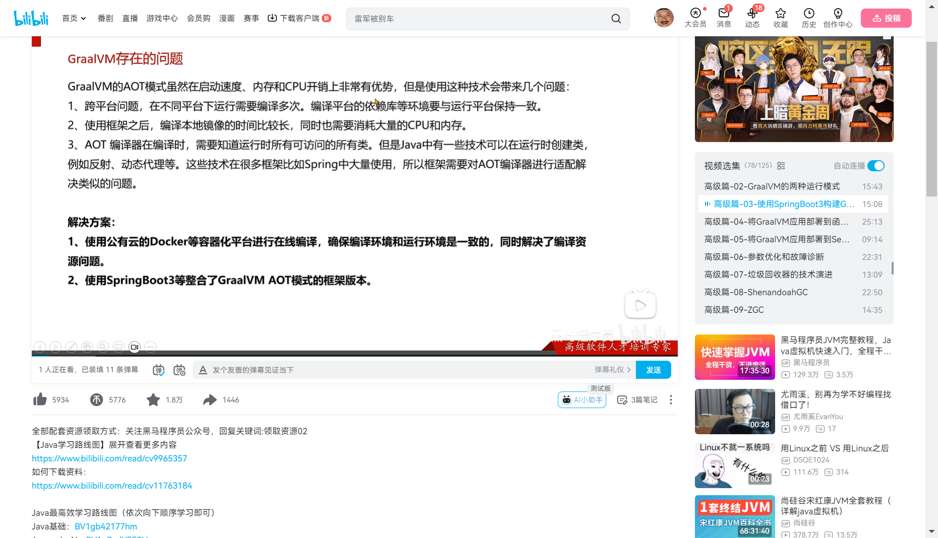This screenshot has height=538, width=938.
Task: Focus the search input field
Action: 479,19
